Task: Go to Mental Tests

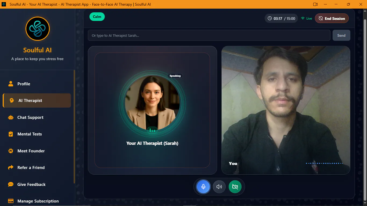Action: (37, 134)
